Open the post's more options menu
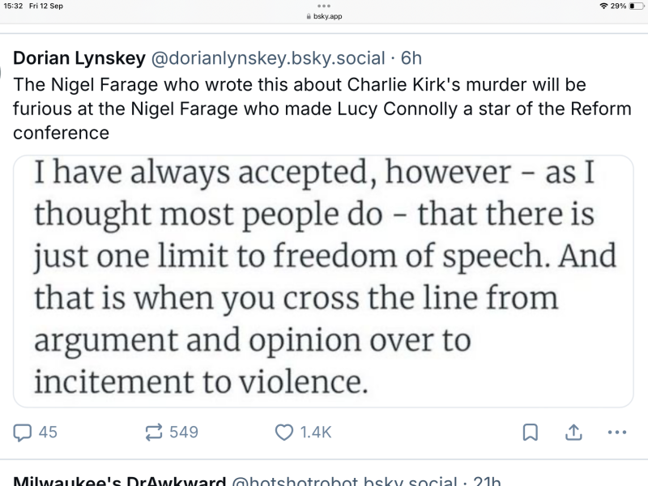This screenshot has height=486, width=648. click(616, 432)
